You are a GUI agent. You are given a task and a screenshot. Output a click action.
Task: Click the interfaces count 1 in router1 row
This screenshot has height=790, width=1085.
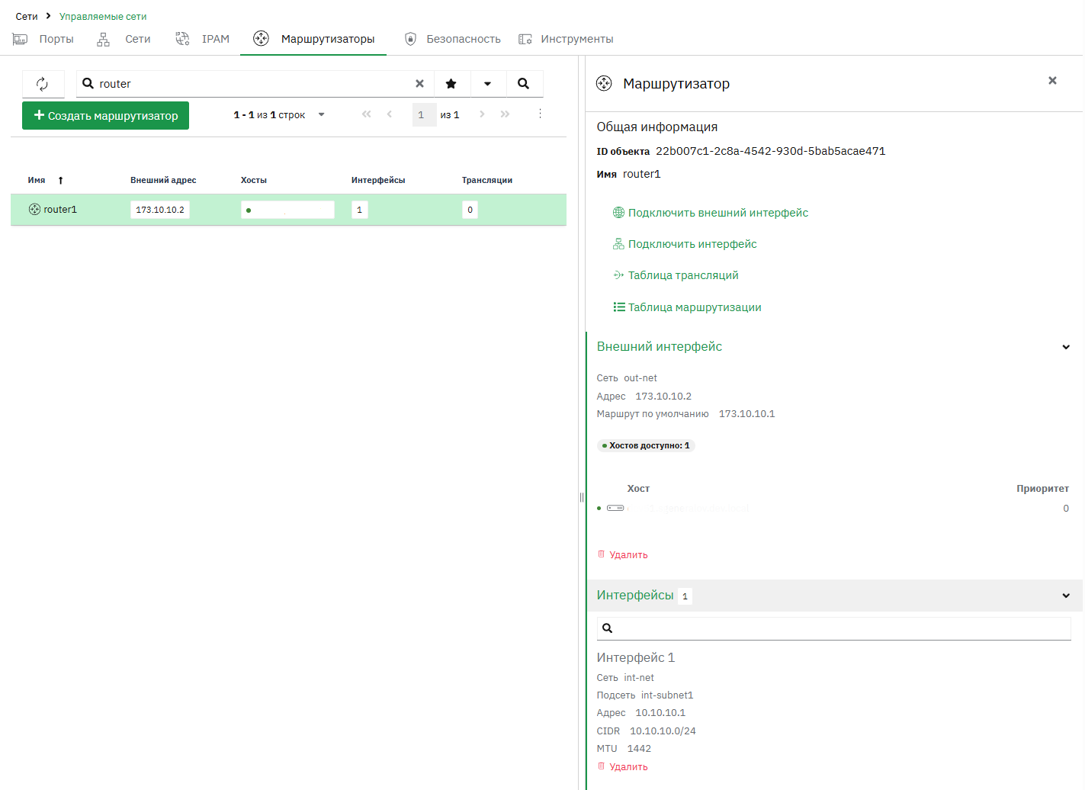tap(360, 210)
